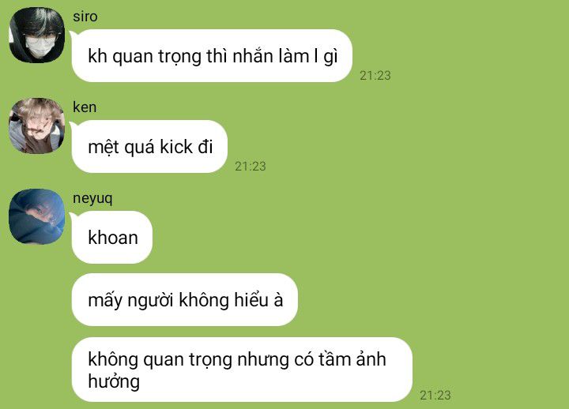Image resolution: width=569 pixels, height=409 pixels.
Task: Click the word 'hưởng' in the last bubble
Action: (114, 382)
